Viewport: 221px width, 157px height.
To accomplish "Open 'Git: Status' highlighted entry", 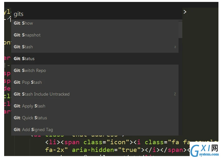I will click(95, 59).
